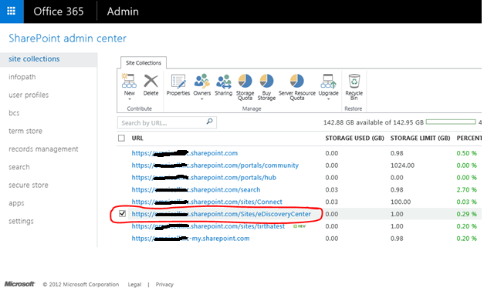Expand the Upgrade dropdown arrow

pyautogui.click(x=328, y=99)
